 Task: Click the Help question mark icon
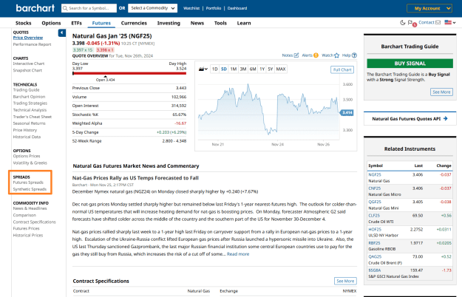click(x=355, y=55)
